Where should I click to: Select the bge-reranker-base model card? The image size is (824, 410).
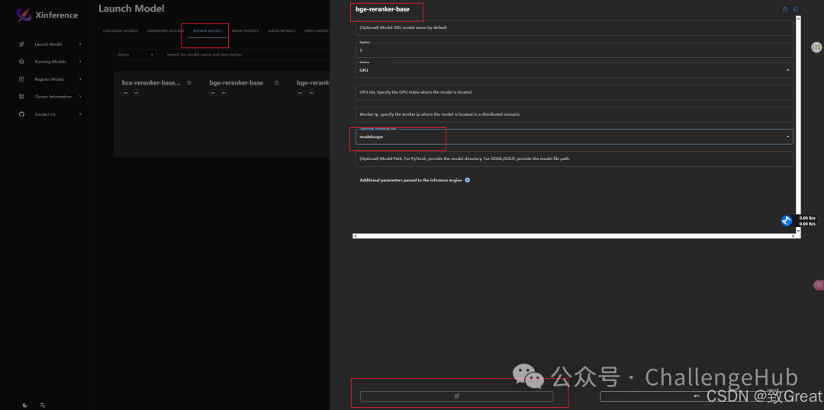(x=244, y=114)
